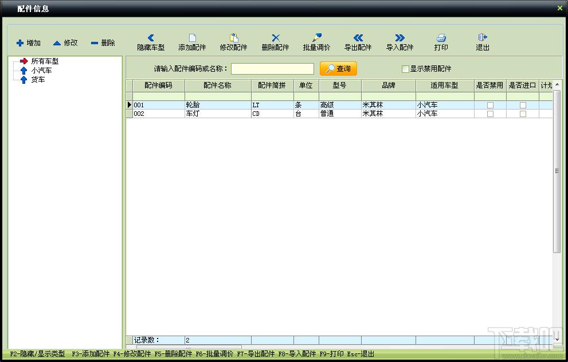The height and width of the screenshot is (362, 568).
Task: Click the LT abbreviation cell
Action: click(272, 105)
